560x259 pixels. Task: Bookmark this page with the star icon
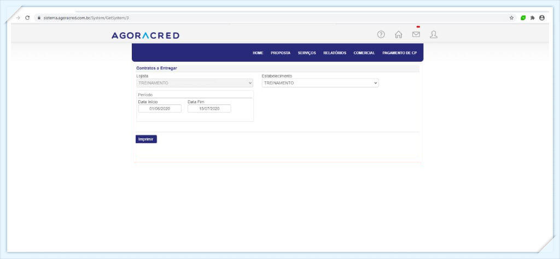[511, 17]
